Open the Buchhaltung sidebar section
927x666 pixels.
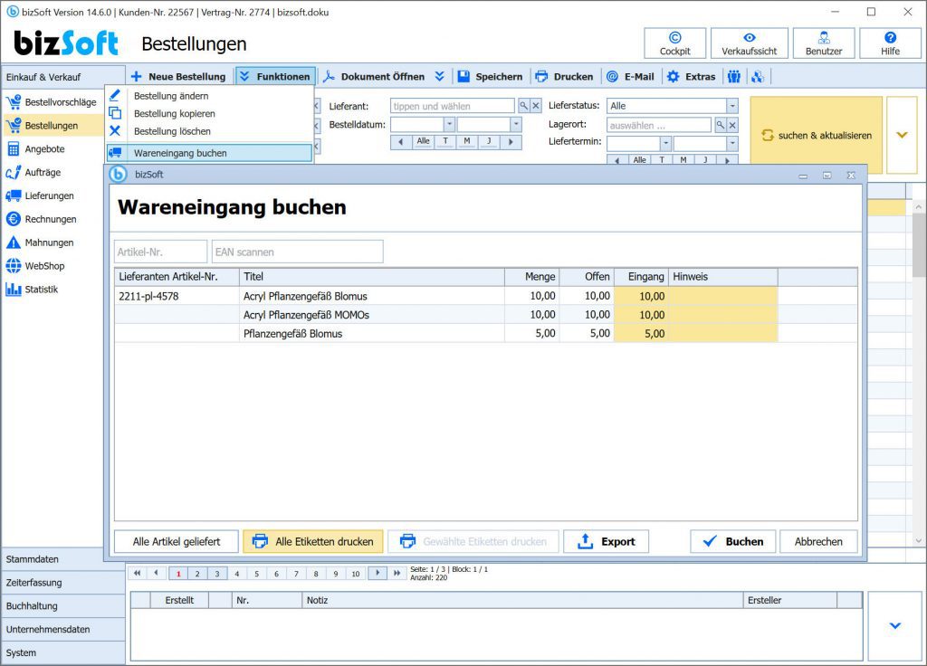coord(62,605)
